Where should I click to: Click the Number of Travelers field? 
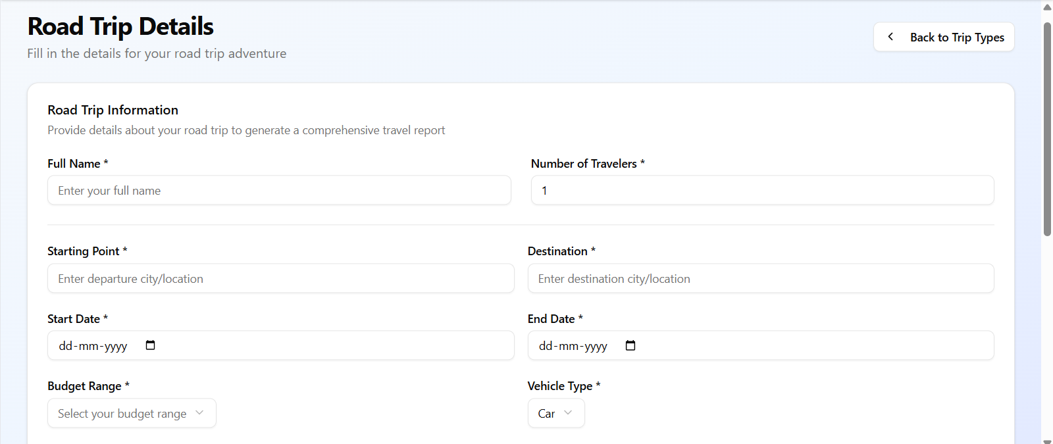762,190
